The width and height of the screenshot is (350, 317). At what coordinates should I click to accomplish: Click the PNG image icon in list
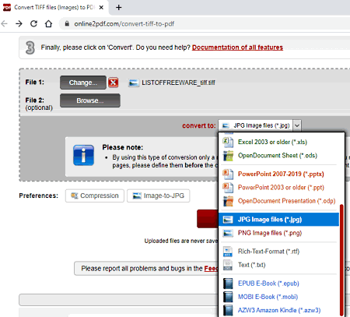(228, 233)
